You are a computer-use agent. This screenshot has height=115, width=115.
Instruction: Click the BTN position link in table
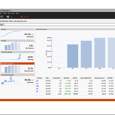(37, 86)
